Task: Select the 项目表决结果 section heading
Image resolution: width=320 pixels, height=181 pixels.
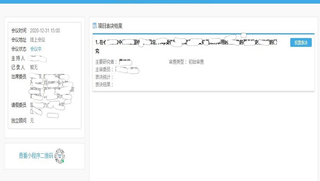Action: [x=110, y=26]
